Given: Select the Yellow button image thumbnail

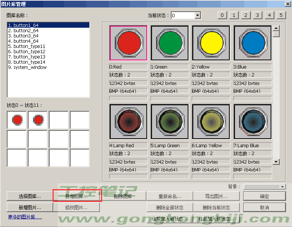Looking at the screenshot, I should (211, 43).
